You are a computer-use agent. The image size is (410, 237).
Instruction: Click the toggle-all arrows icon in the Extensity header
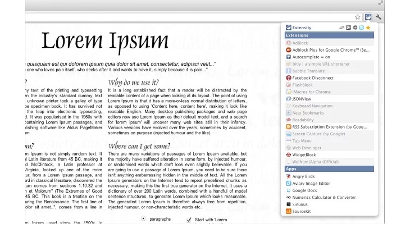point(341,28)
